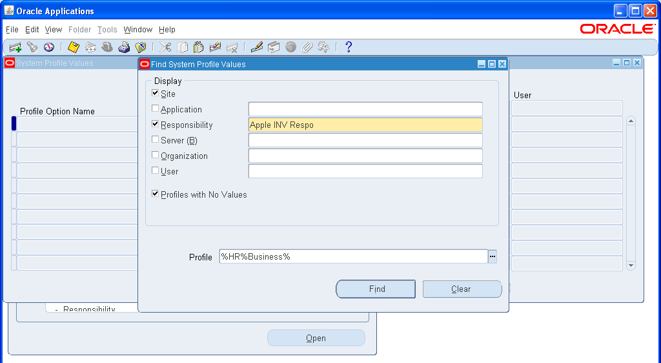Click the Folder Tools icon

coord(324,47)
